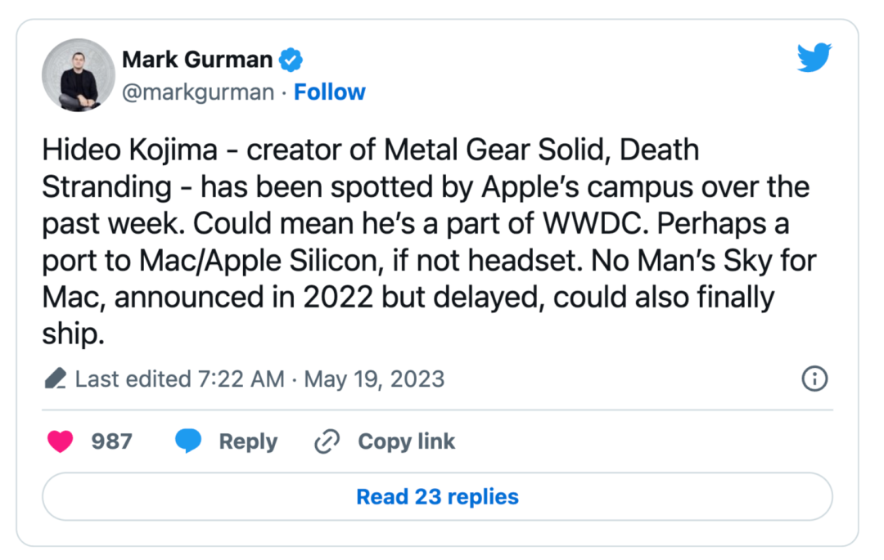The width and height of the screenshot is (884, 560).
Task: Open the @markgurman handle link
Action: click(x=197, y=92)
